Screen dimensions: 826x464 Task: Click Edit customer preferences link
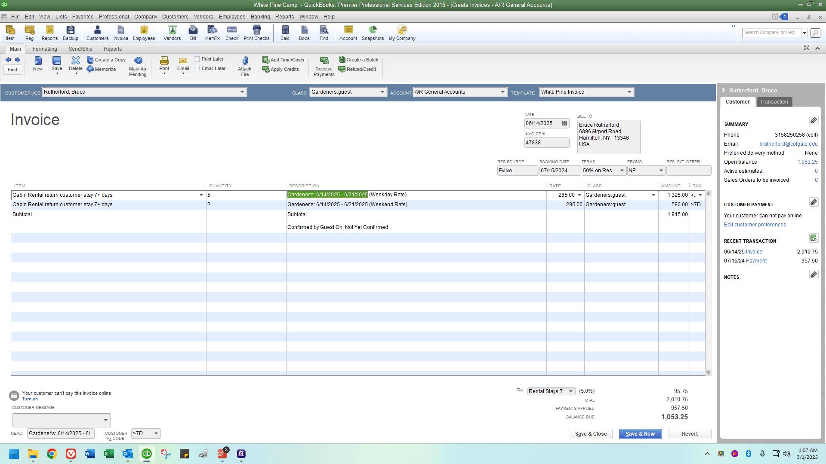coord(755,225)
